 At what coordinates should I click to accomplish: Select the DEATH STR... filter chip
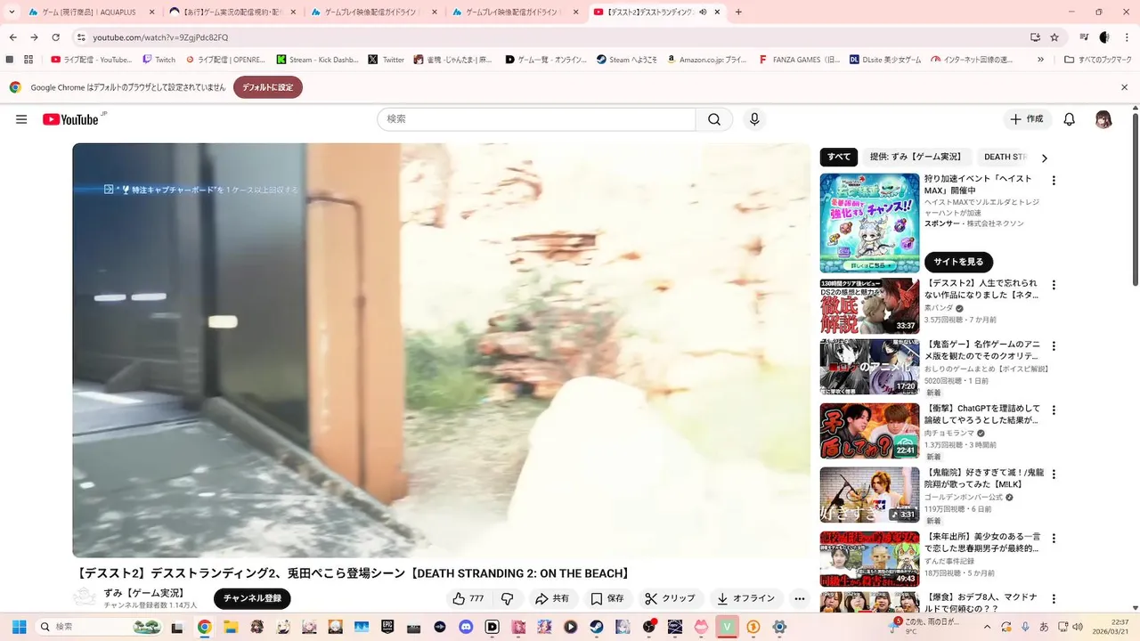pos(1006,157)
